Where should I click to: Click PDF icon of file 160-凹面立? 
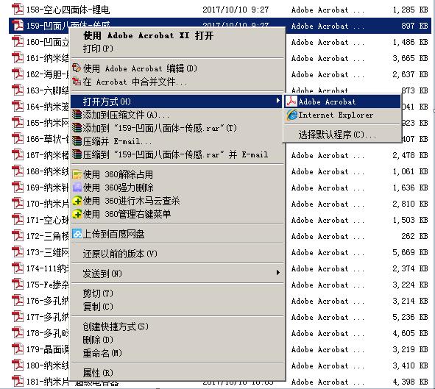[18, 42]
